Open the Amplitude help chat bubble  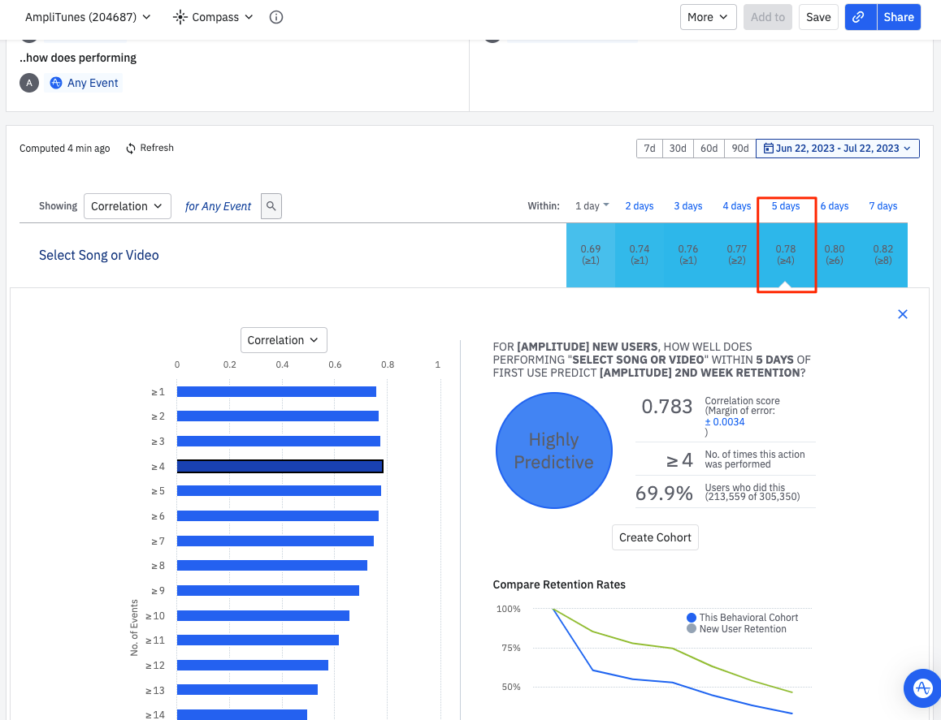pos(922,688)
